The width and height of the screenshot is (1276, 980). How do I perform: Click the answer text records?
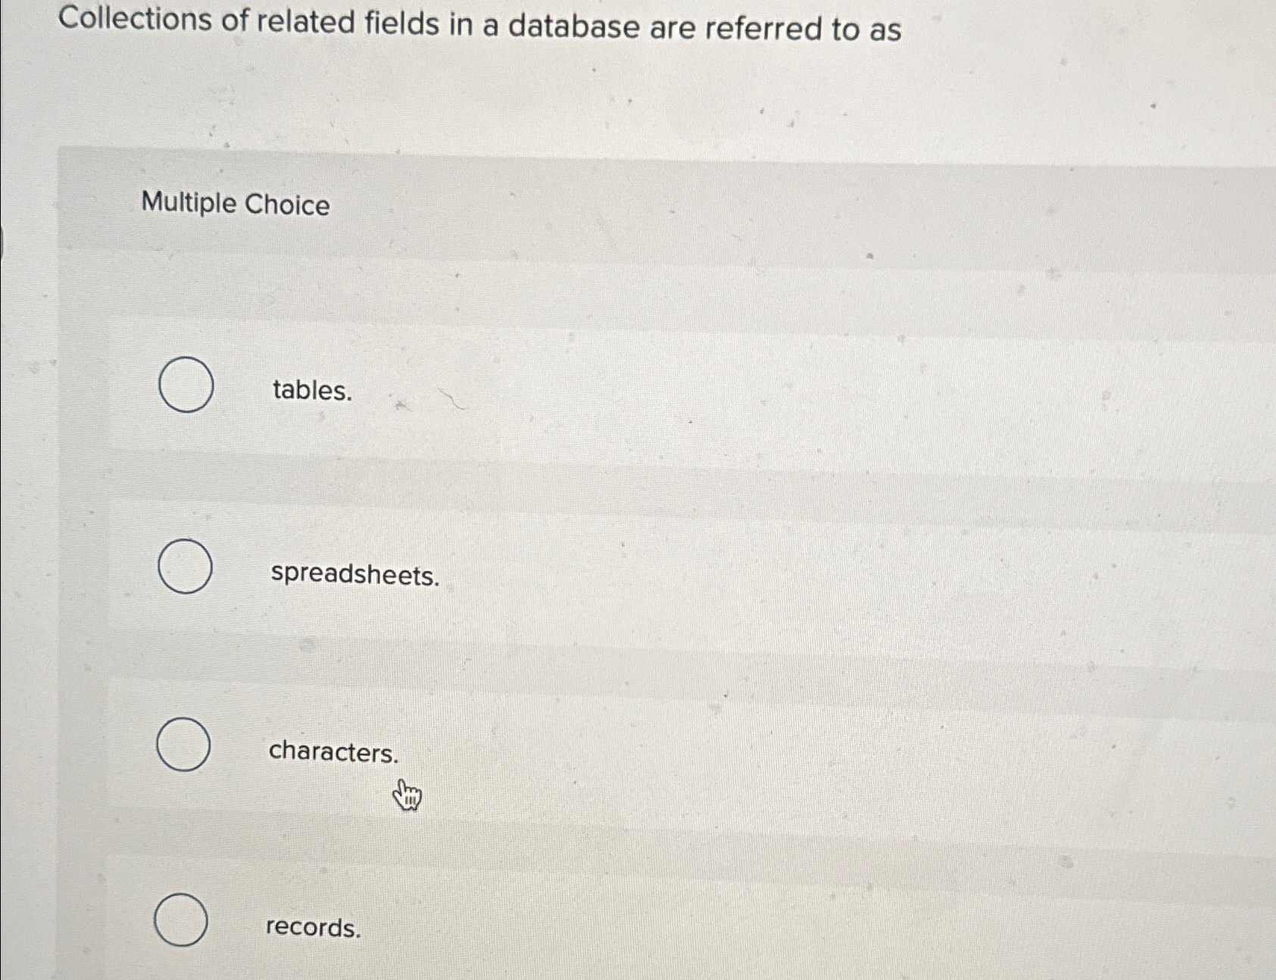313,927
